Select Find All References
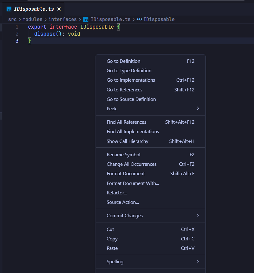 [x=151, y=122]
